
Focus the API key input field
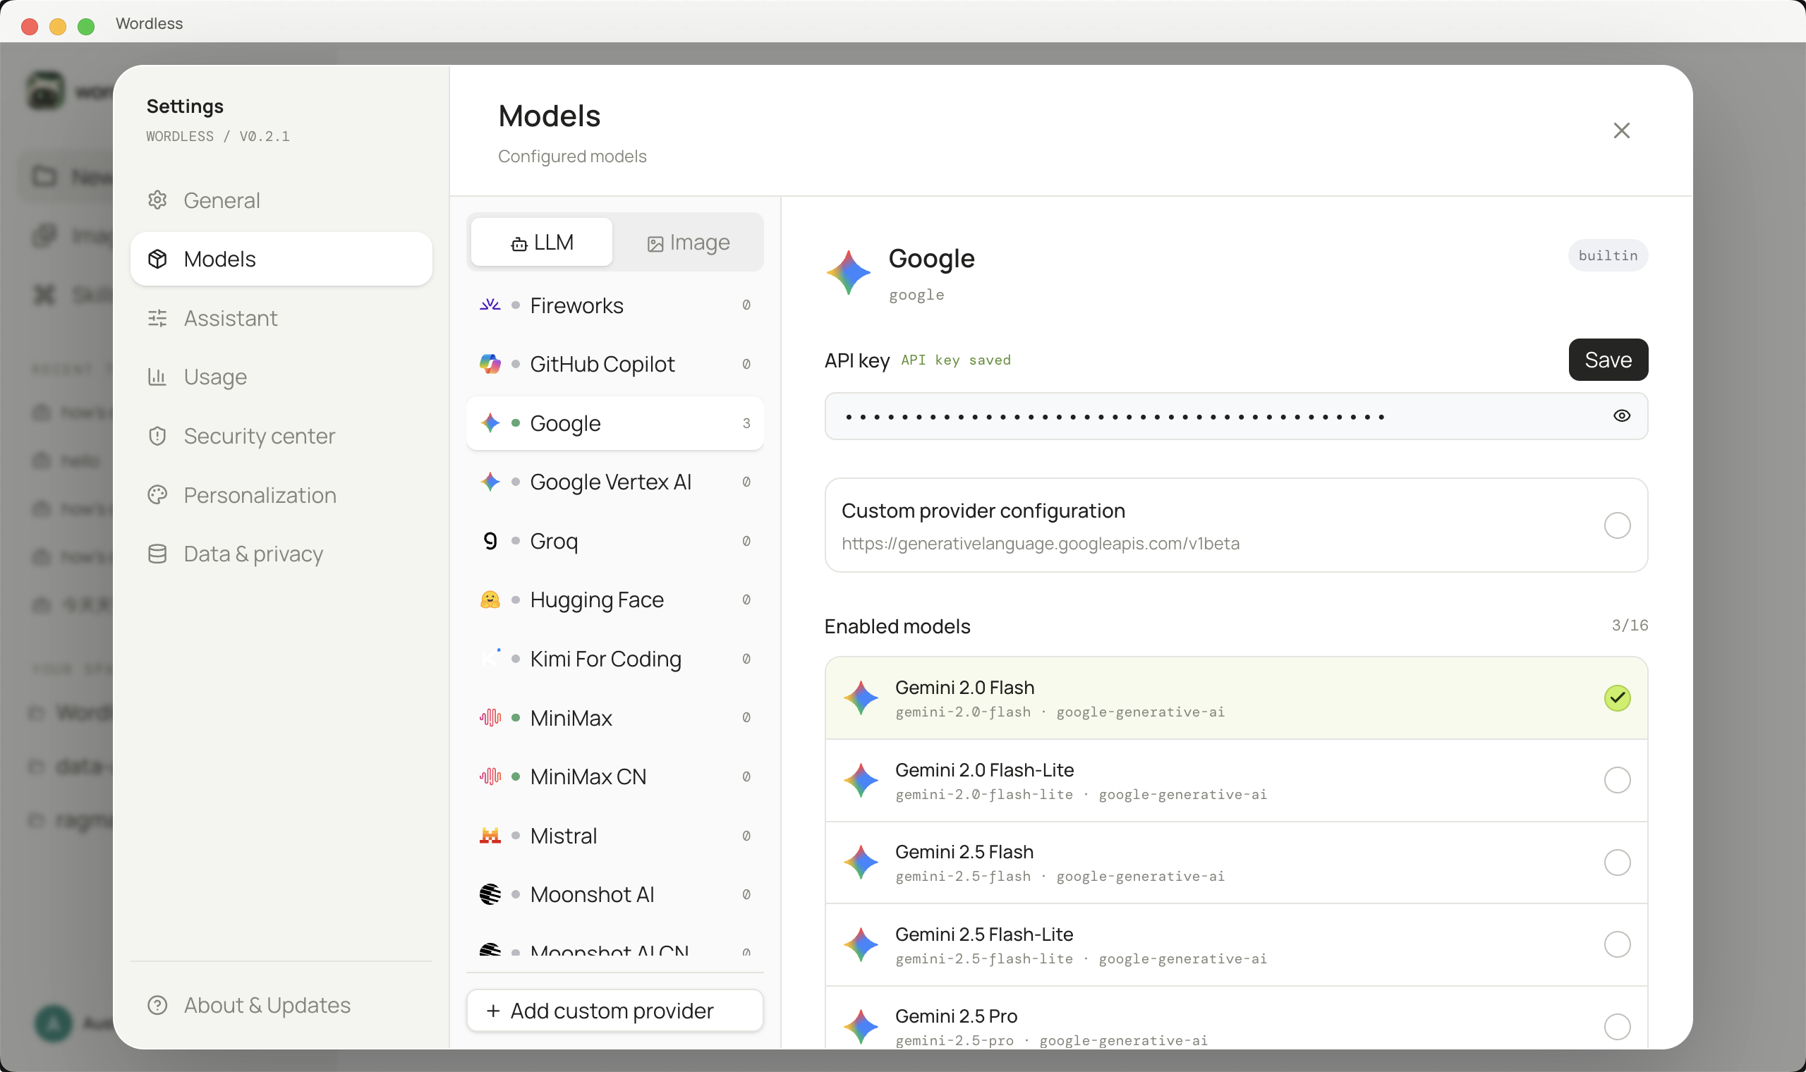tap(1236, 416)
